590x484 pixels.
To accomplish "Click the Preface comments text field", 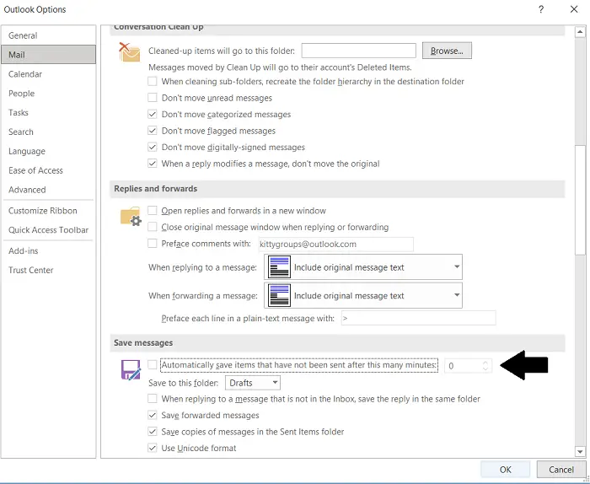I will 335,244.
